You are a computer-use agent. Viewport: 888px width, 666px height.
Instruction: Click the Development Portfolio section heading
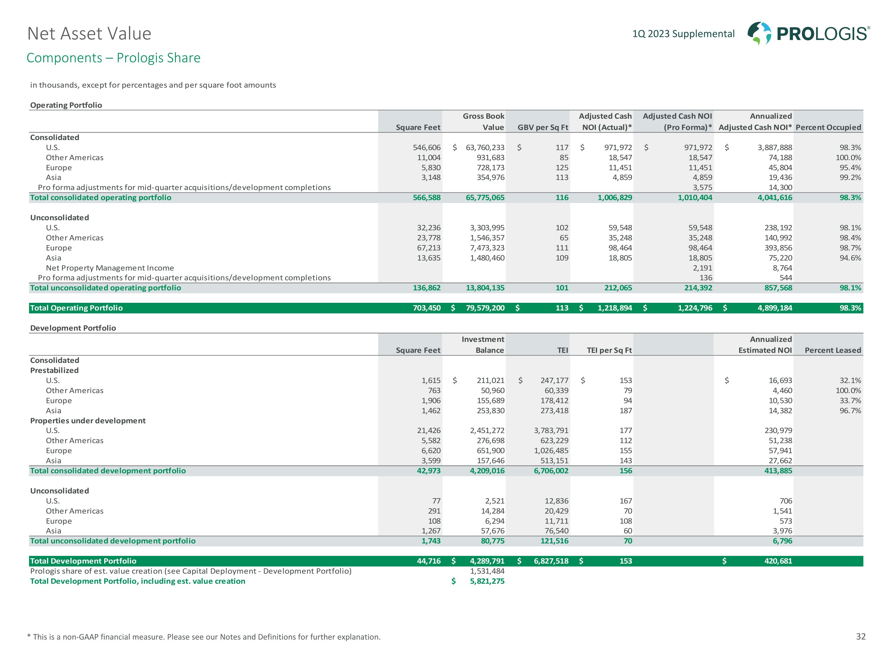point(73,328)
